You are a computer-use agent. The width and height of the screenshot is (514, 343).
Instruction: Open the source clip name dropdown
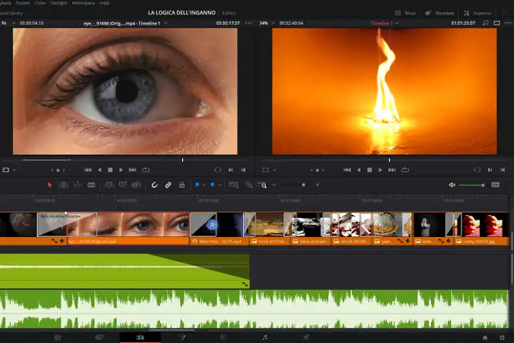(x=166, y=23)
